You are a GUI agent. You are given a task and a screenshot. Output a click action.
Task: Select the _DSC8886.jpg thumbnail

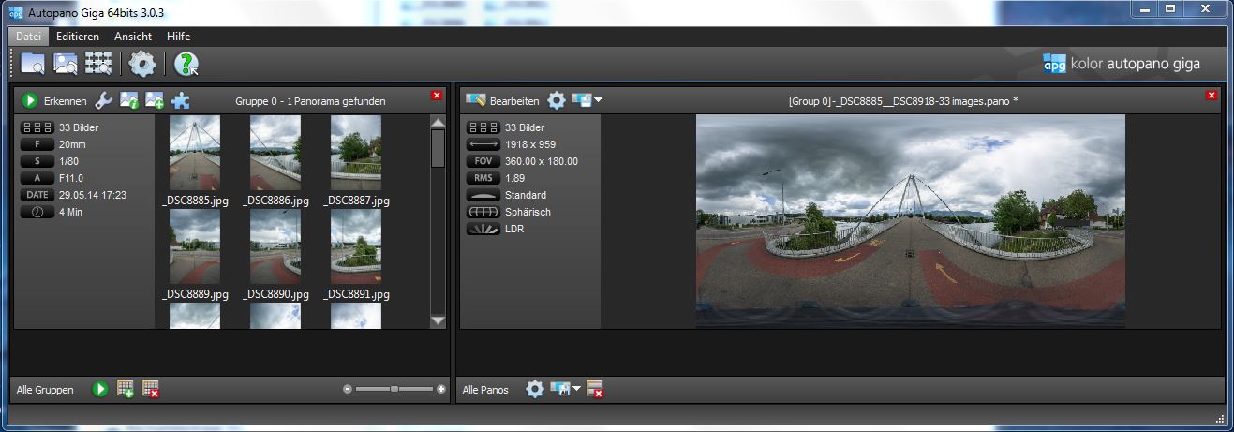pyautogui.click(x=275, y=153)
